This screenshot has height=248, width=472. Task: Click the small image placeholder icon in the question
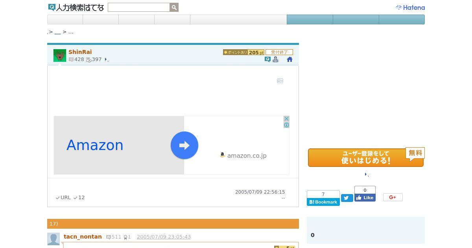(280, 81)
